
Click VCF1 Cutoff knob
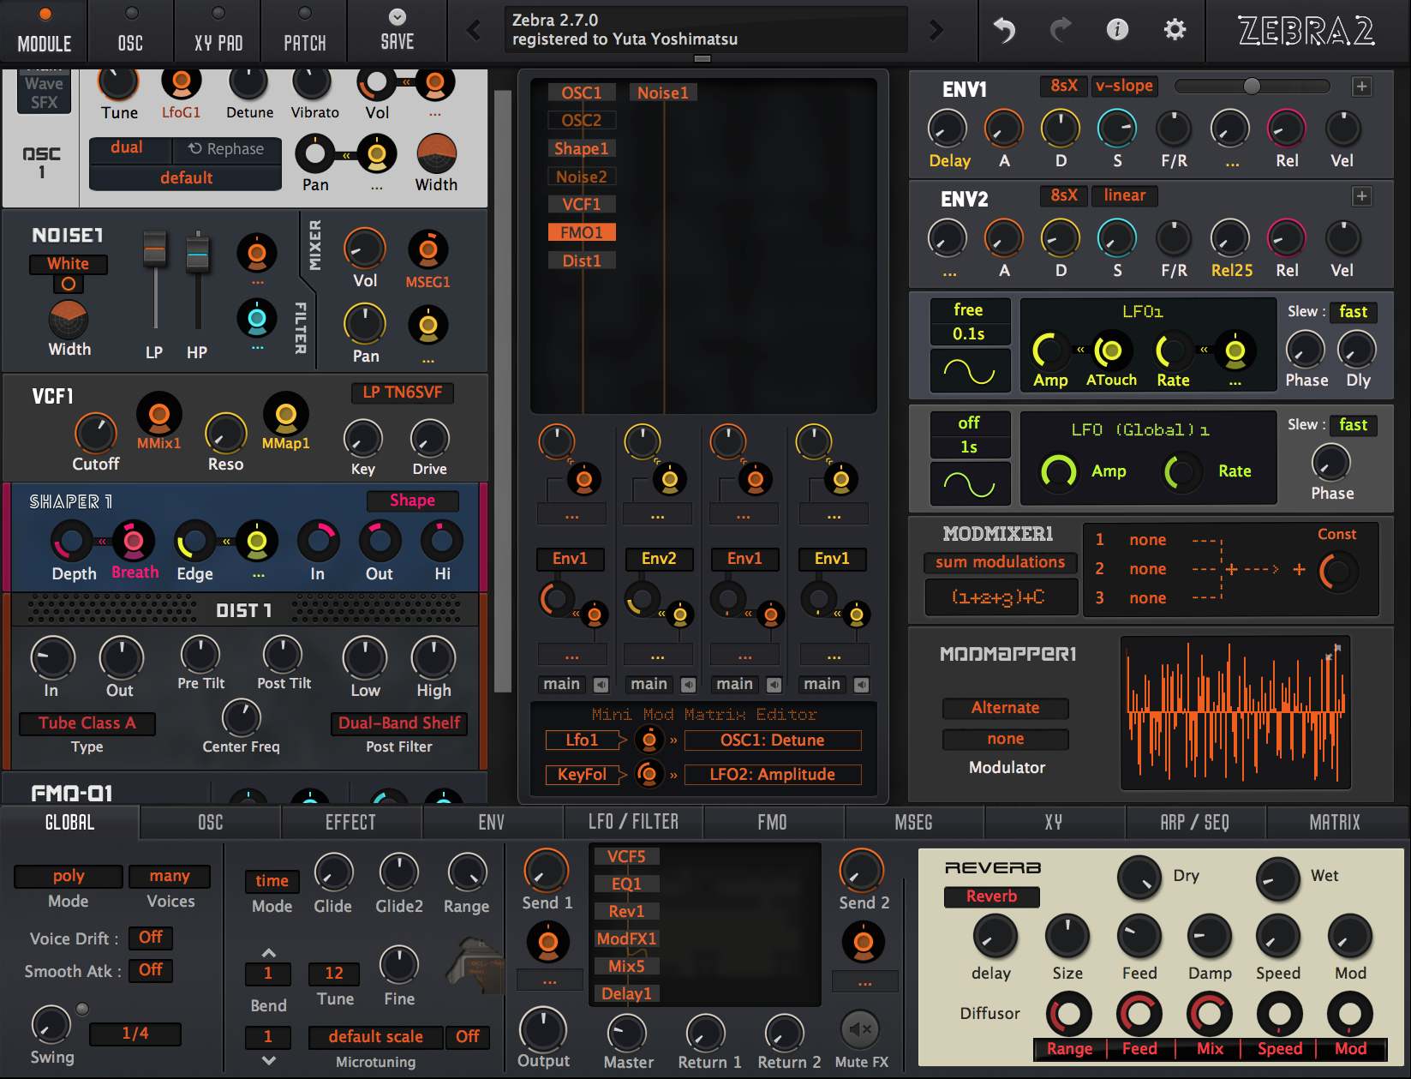coord(96,433)
